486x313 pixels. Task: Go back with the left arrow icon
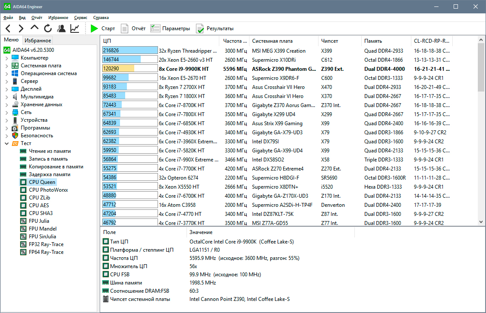pyautogui.click(x=8, y=28)
